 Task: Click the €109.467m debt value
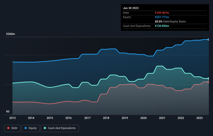[x=162, y=13]
